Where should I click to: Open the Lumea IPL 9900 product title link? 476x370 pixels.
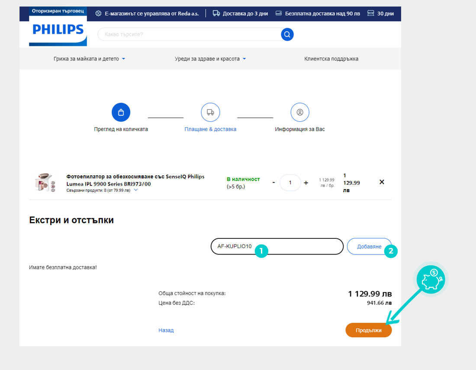pyautogui.click(x=135, y=180)
